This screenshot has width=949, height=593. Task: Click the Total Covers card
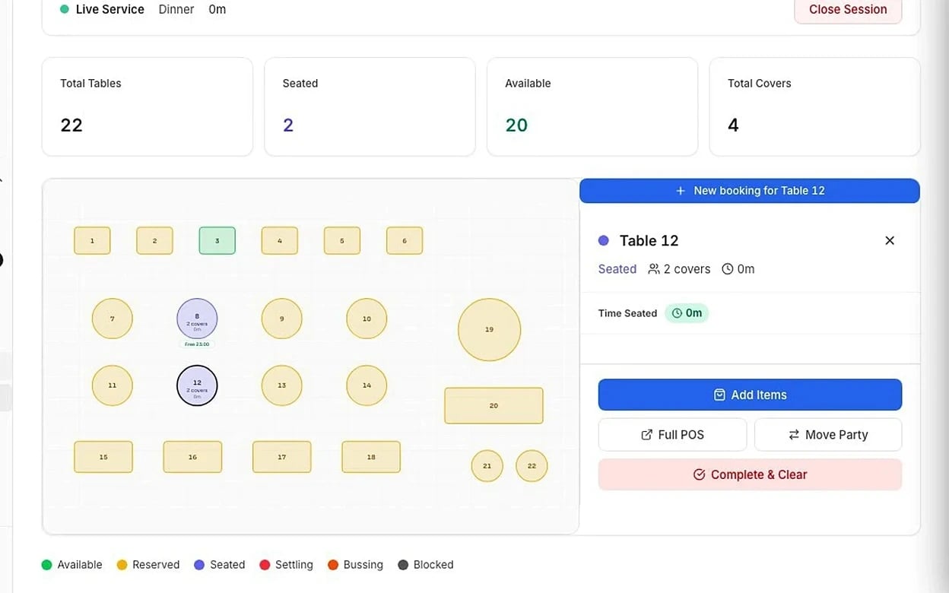[815, 106]
